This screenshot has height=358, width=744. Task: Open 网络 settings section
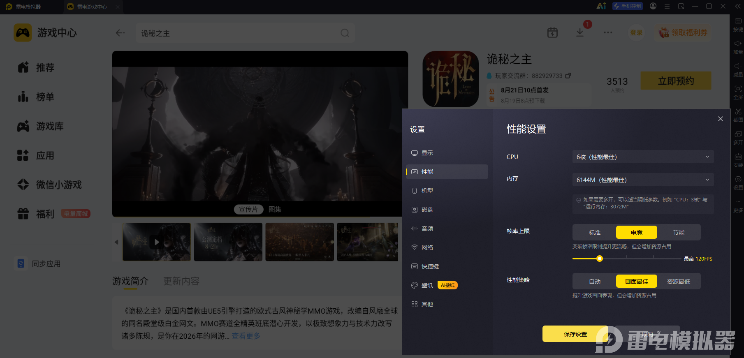tap(447, 247)
